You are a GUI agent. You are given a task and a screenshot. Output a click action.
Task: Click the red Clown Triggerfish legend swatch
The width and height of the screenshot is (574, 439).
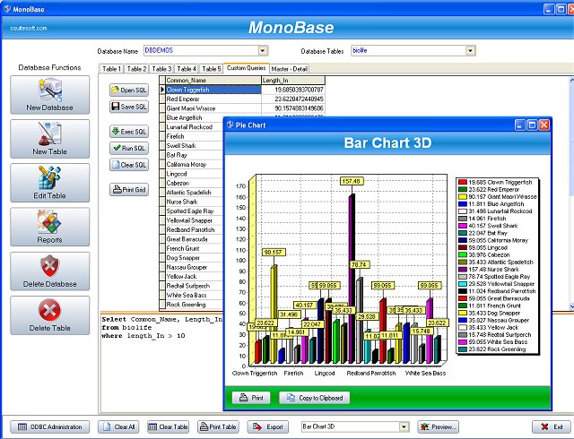click(463, 182)
